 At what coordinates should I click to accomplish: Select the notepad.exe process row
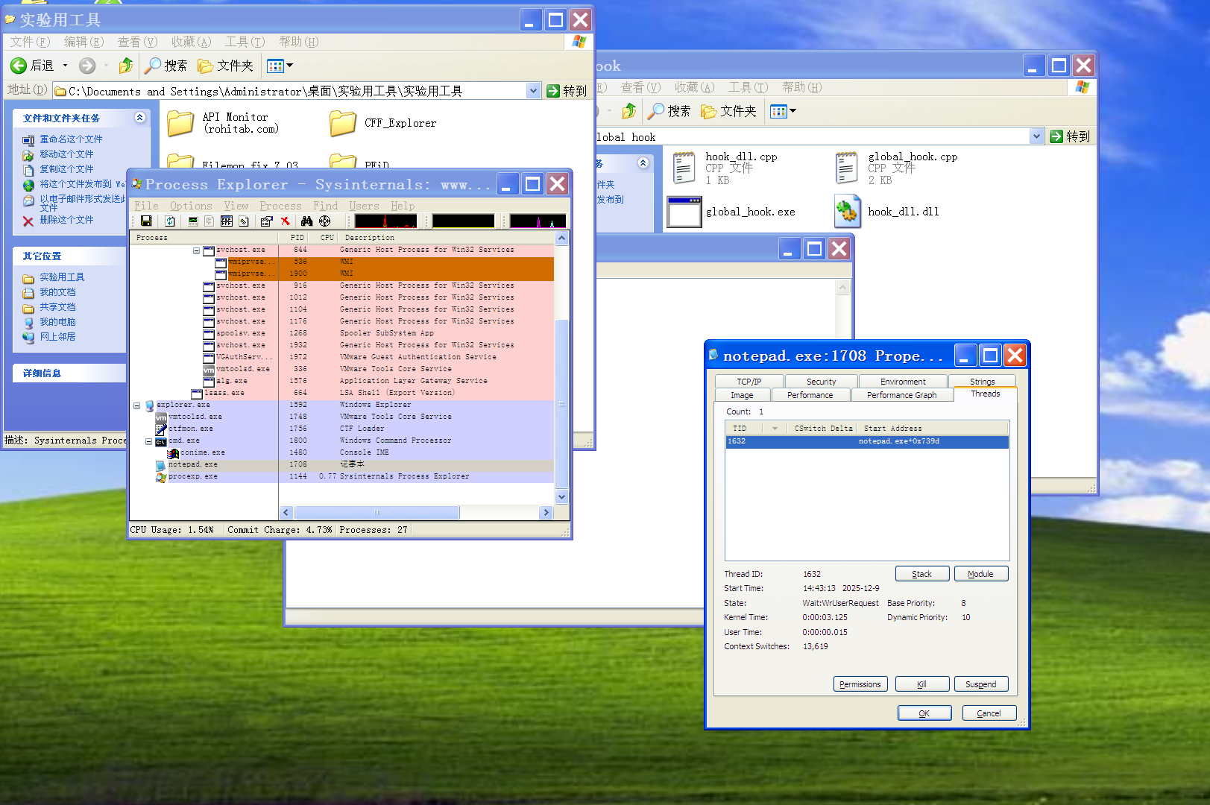pos(343,464)
